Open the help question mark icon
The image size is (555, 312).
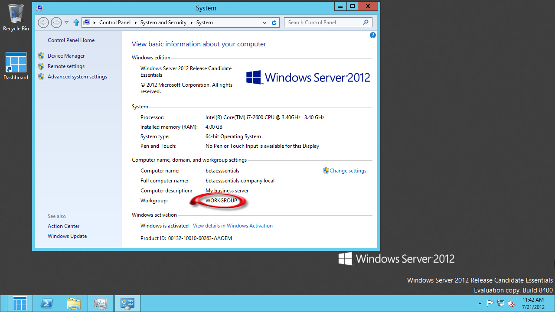click(372, 36)
